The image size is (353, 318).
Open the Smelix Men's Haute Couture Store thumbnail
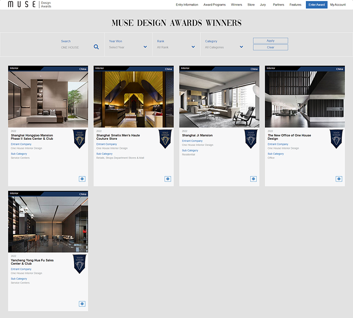coord(134,99)
